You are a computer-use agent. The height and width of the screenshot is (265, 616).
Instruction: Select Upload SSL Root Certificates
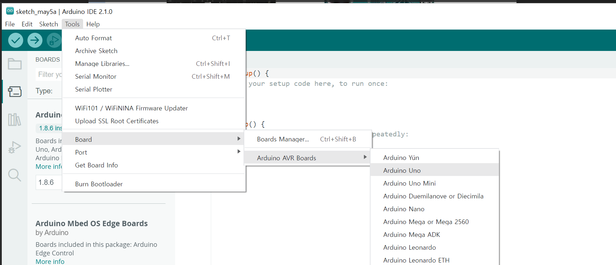click(x=154, y=121)
